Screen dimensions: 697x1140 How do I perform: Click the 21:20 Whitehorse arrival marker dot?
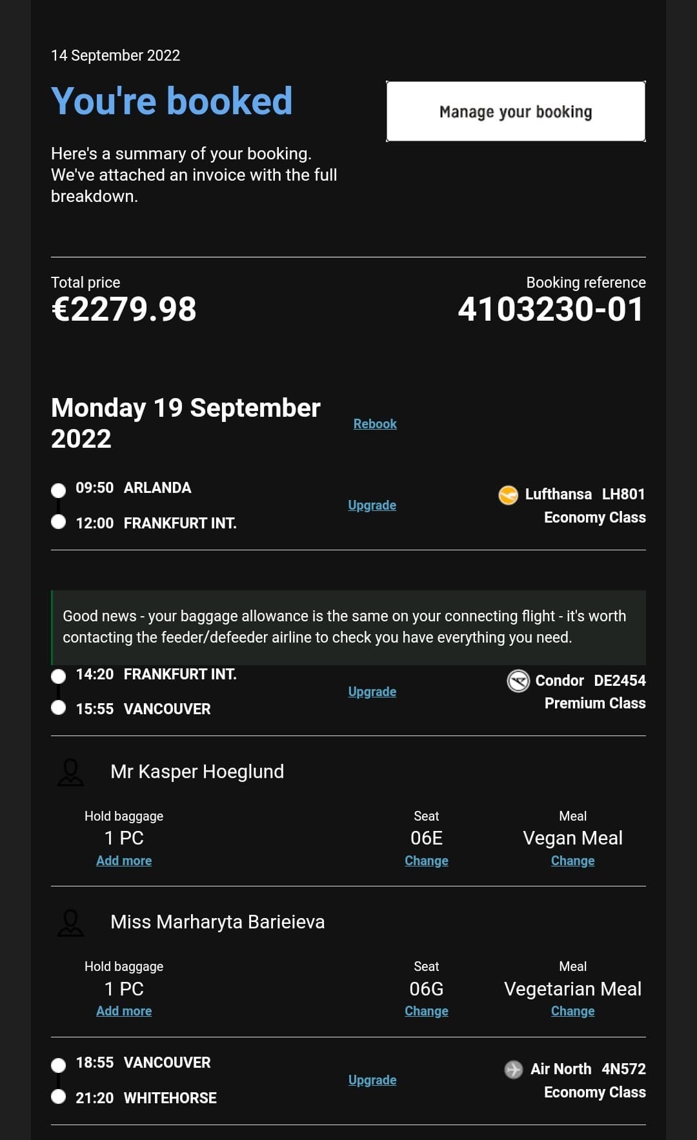pos(59,1096)
